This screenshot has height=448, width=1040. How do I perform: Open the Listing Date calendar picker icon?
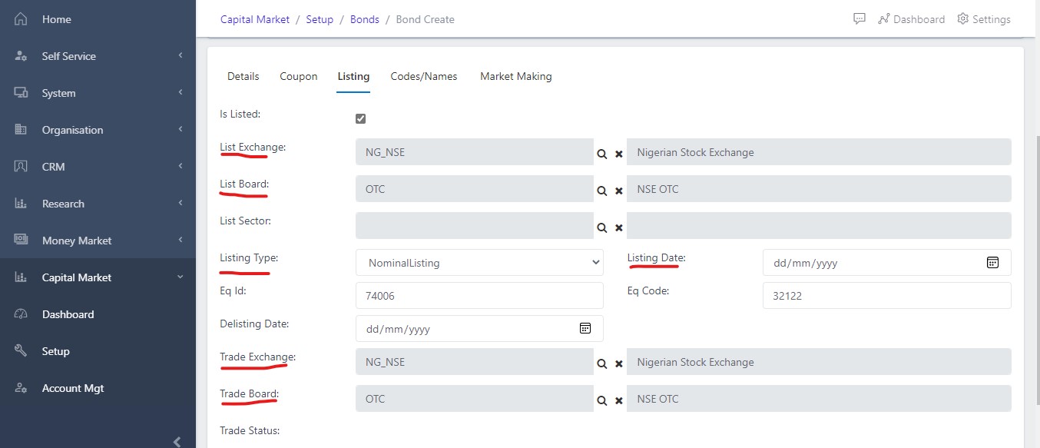click(x=992, y=262)
